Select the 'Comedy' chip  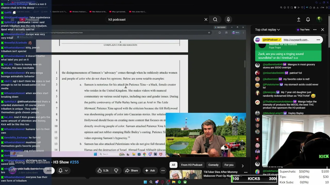pyautogui.click(x=213, y=165)
